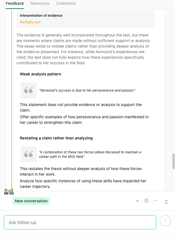Open the ellipsis more-options menu
Viewport: 175px width, 236px height.
point(155,201)
